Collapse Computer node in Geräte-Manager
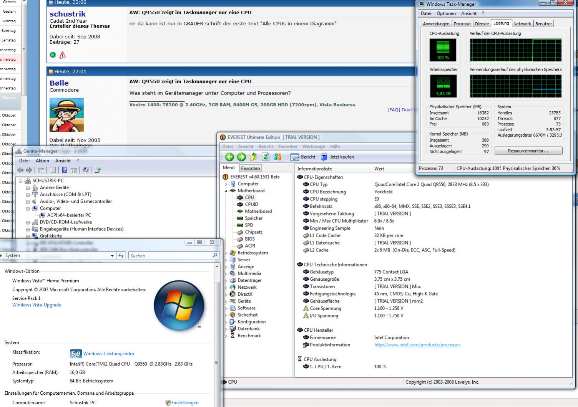Image resolution: width=578 pixels, height=407 pixels. pos(28,208)
